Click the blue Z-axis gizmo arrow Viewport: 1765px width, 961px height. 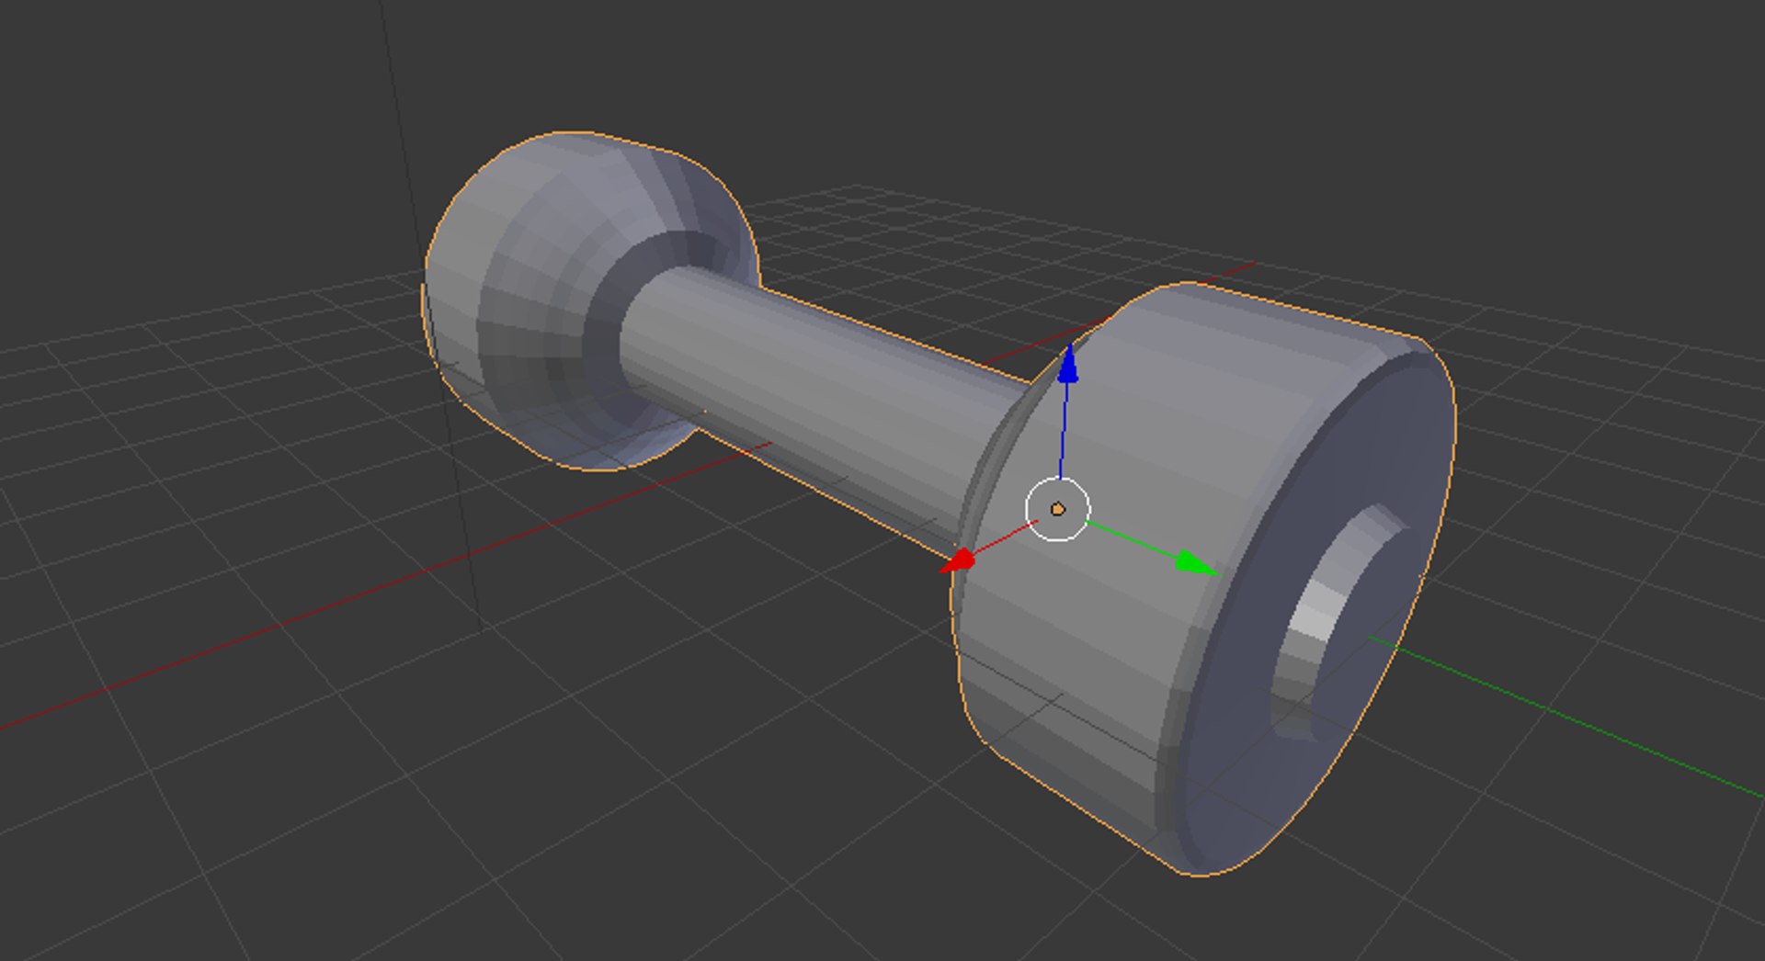1067,364
